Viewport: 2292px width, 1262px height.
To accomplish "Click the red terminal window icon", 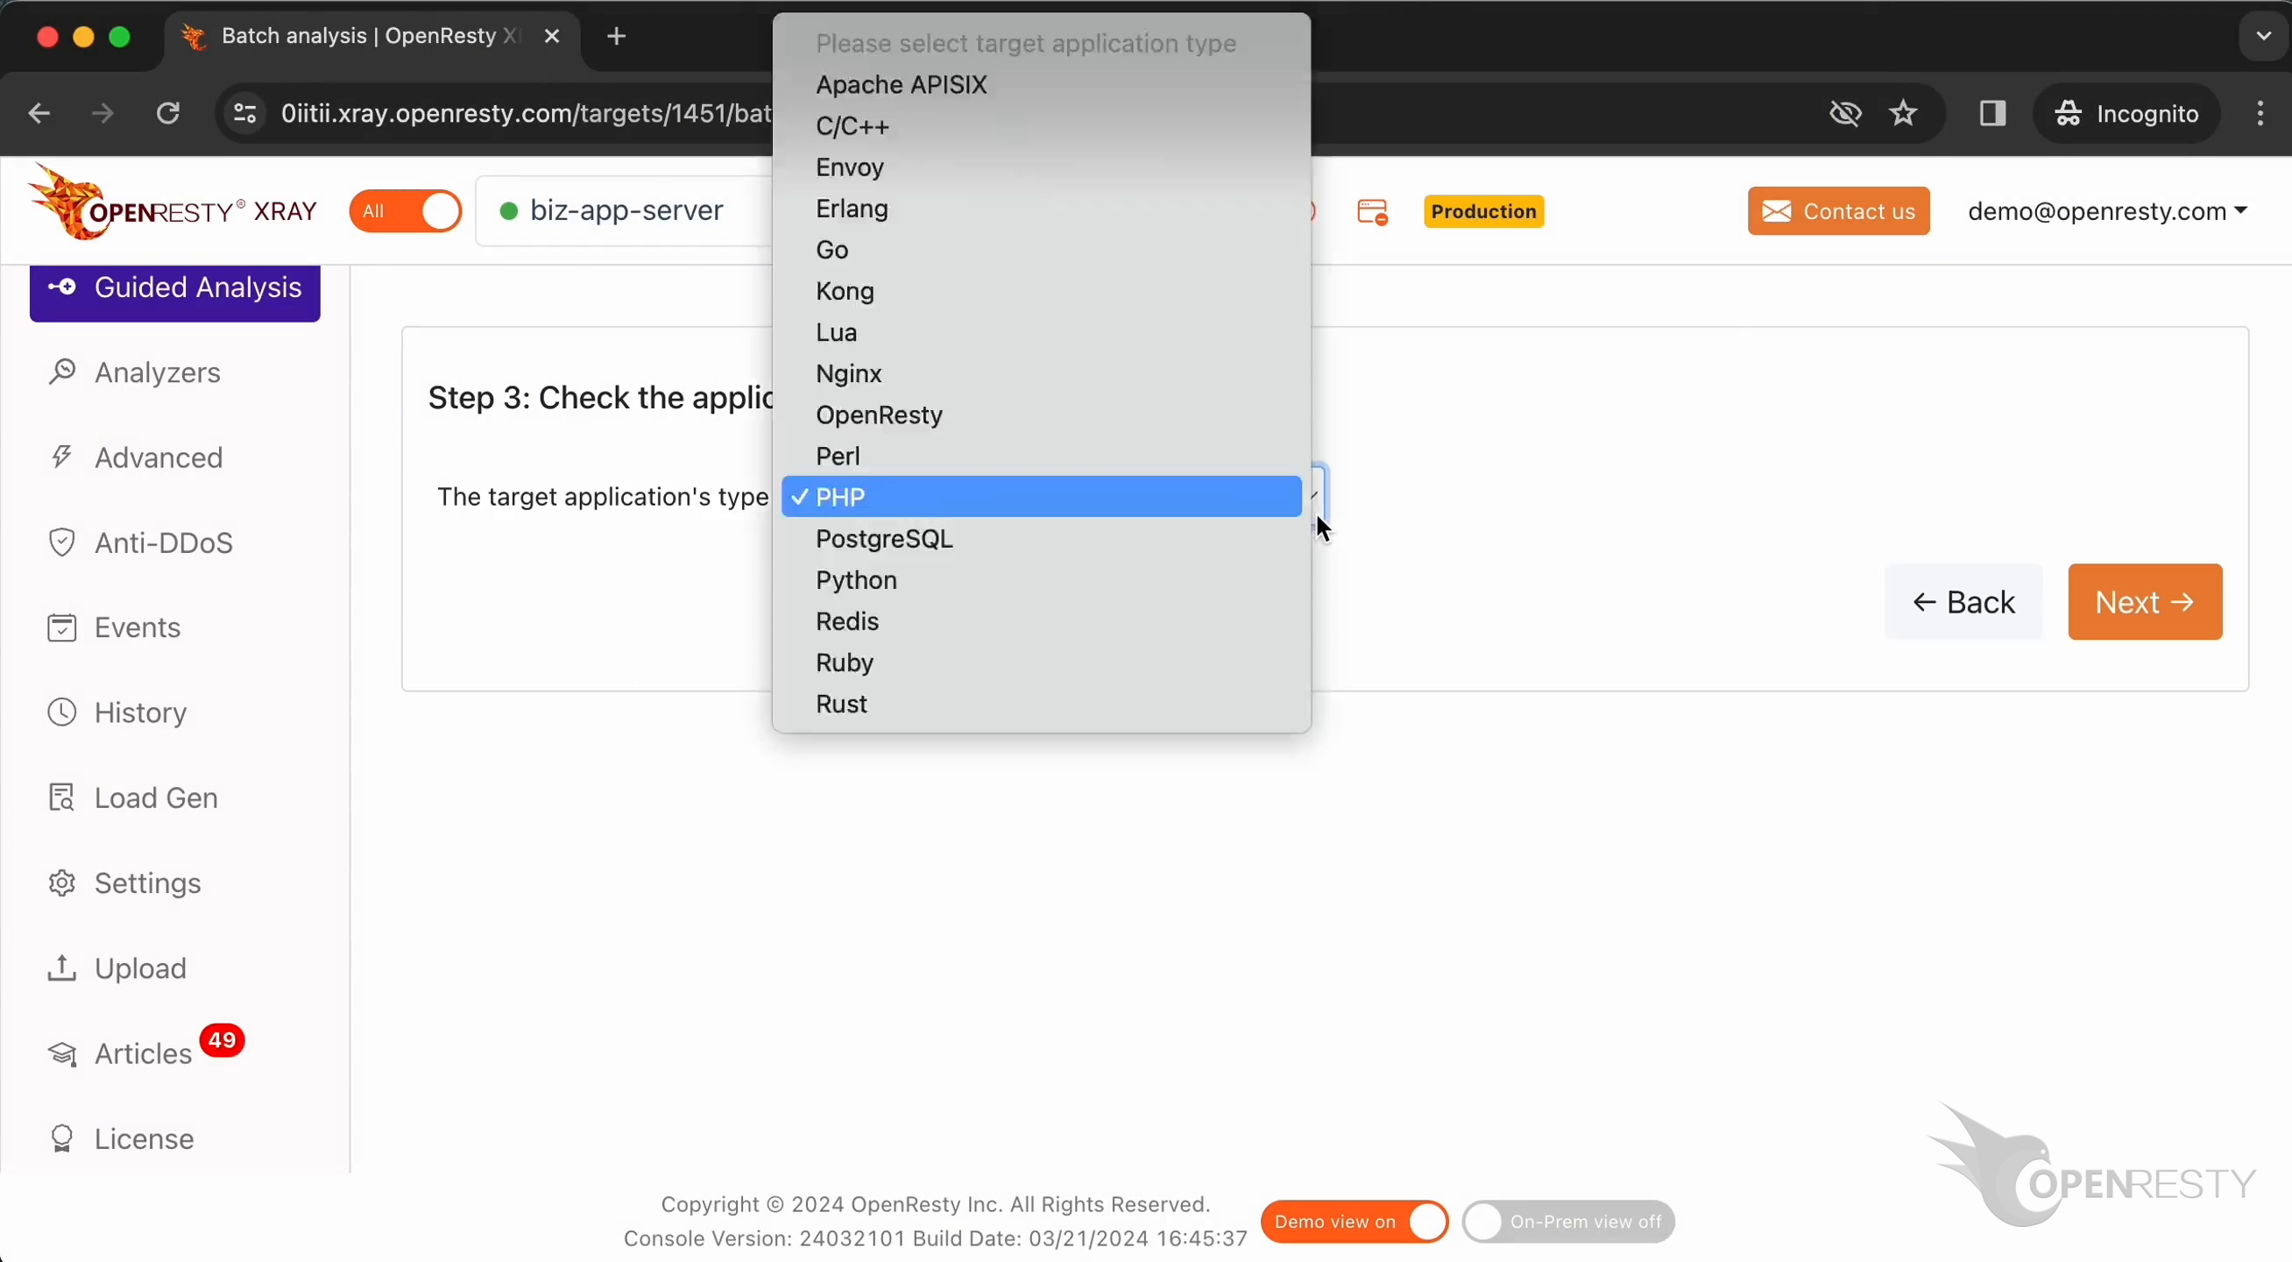I will point(1372,212).
